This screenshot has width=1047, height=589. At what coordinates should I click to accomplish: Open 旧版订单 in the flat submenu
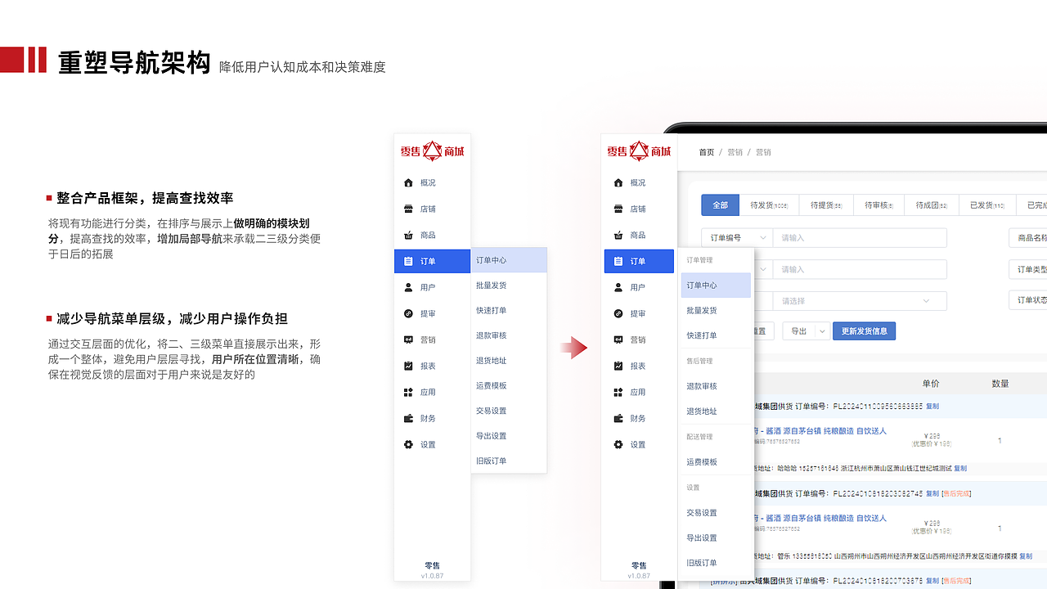(509, 461)
